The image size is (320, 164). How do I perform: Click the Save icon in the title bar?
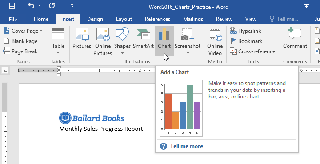tap(12, 6)
